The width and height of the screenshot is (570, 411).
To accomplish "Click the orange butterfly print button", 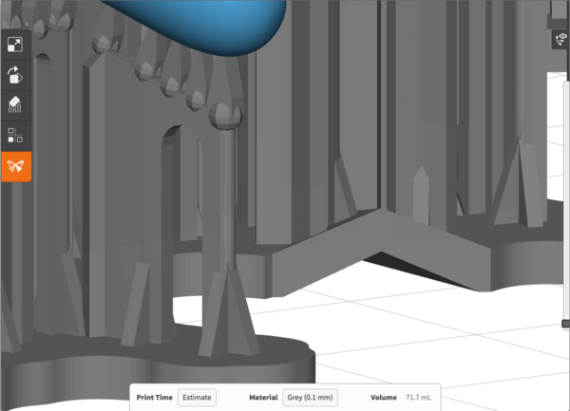I will [x=15, y=166].
